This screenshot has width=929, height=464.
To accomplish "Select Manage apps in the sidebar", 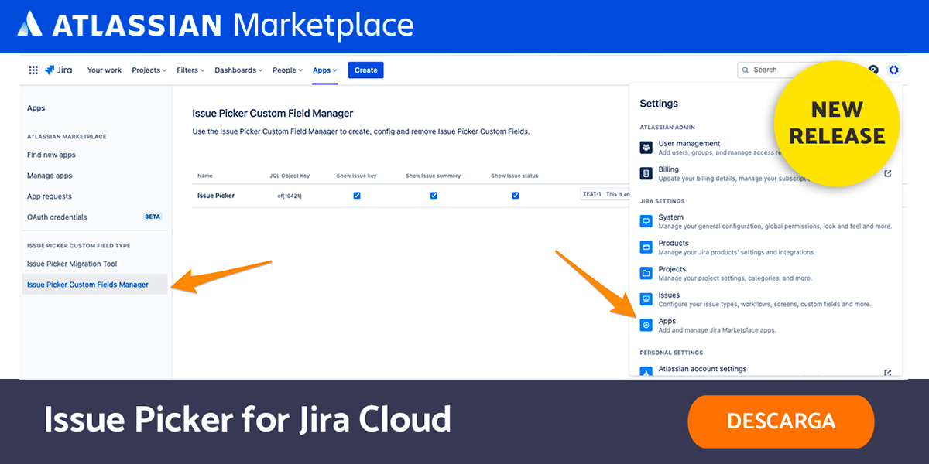I will click(x=50, y=176).
